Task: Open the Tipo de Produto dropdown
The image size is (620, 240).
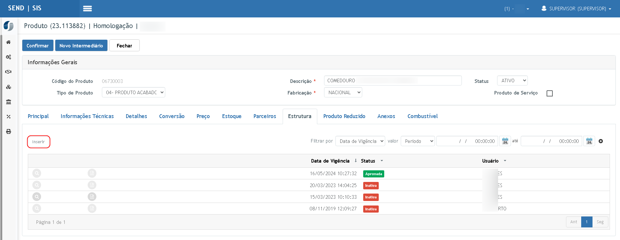Action: pos(134,93)
